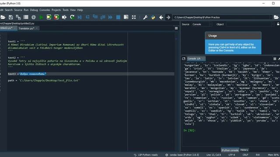Click the CRLF line-ending status entry
Screen dimensions: 280x157
[x=245, y=155]
